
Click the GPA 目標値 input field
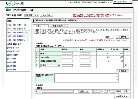67,53
